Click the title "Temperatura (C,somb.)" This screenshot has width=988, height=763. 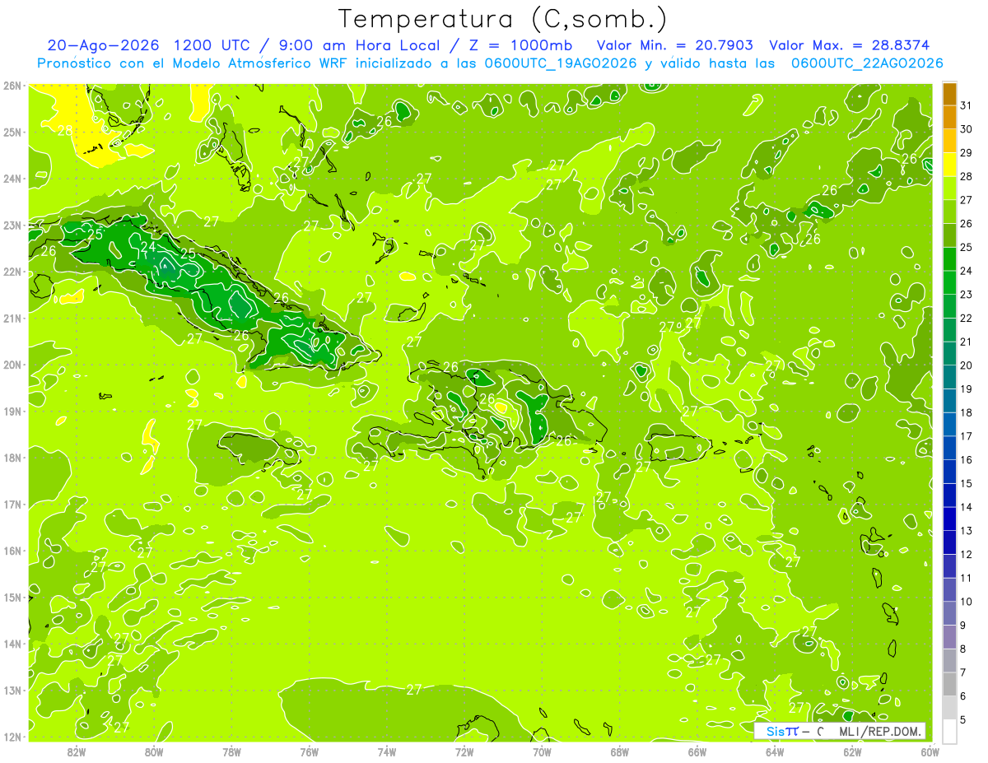503,20
